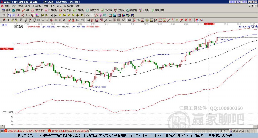Screen dimensions: 258x138
Task: Click the red Gann fan lines tool
Action: click(x=93, y=20)
